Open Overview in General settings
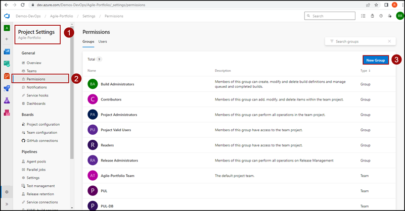Image resolution: width=405 pixels, height=211 pixels. (x=33, y=63)
